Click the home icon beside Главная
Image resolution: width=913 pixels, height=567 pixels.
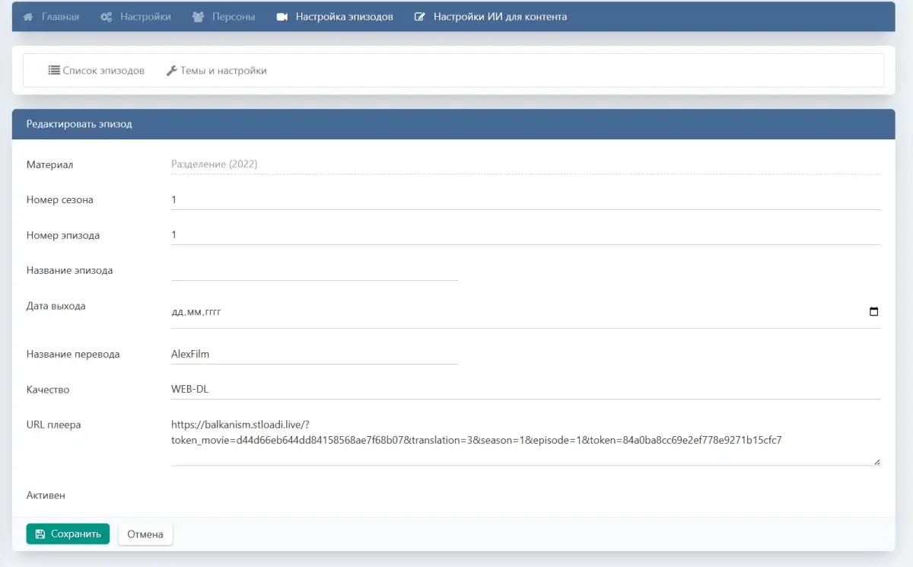tap(28, 17)
